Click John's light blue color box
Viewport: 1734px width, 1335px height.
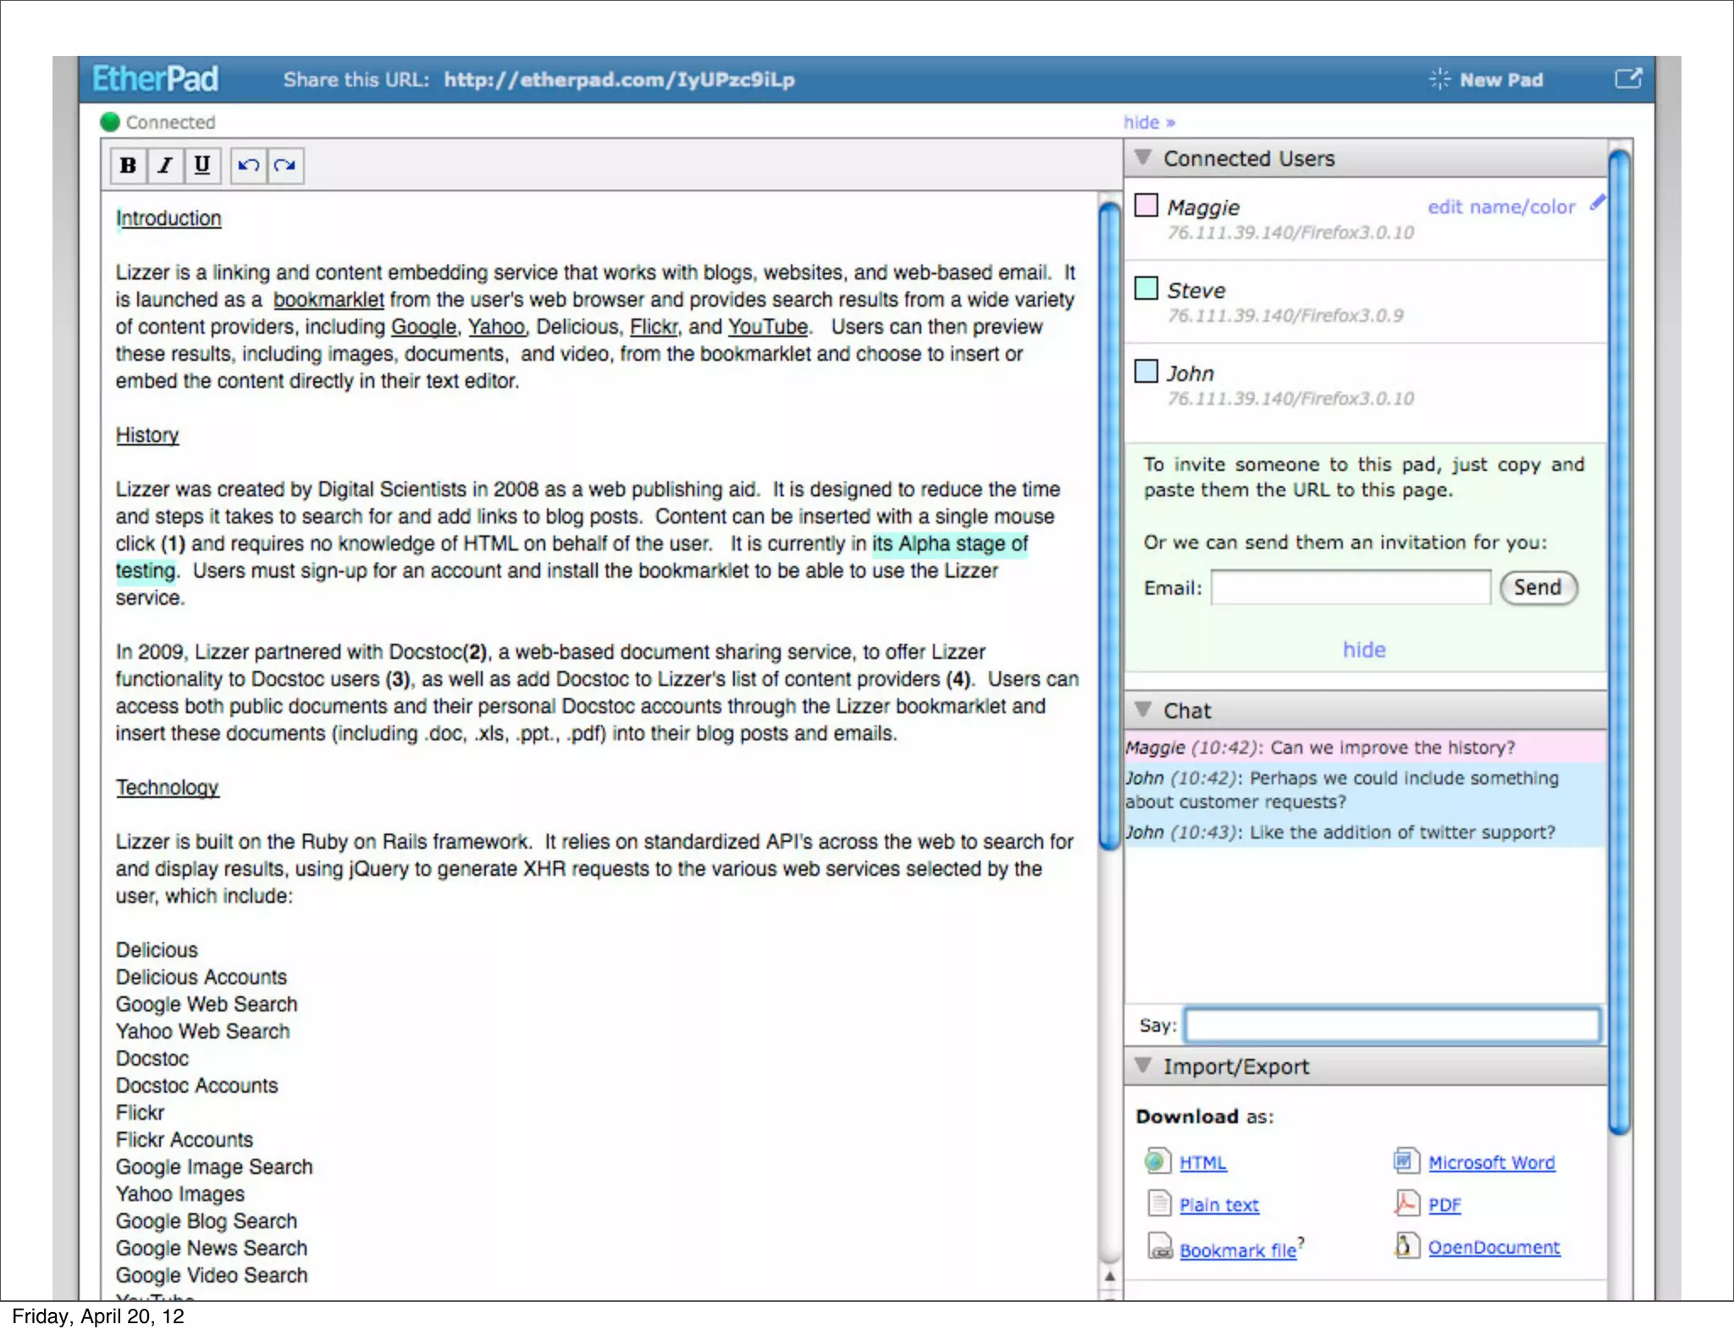coord(1146,371)
